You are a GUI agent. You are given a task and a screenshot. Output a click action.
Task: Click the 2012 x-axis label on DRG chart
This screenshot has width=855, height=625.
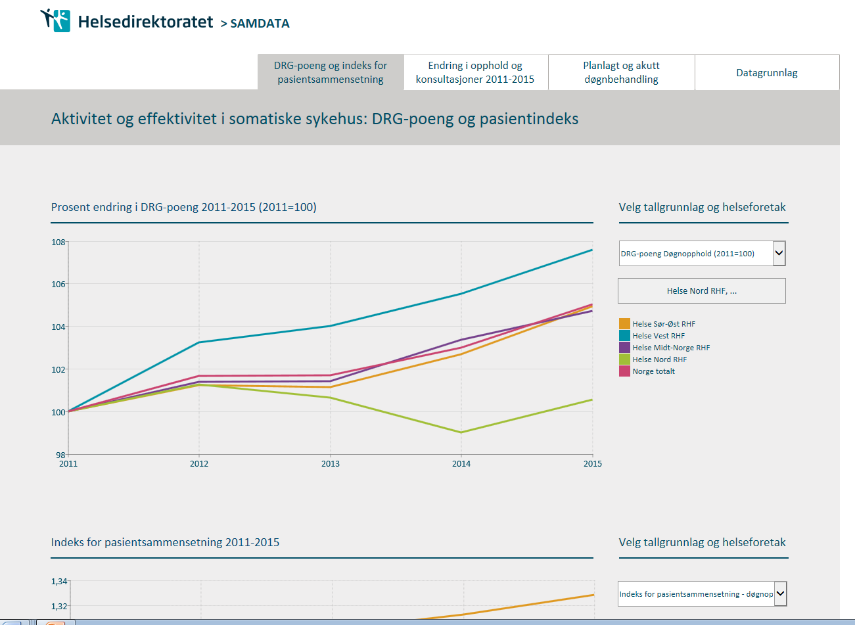(x=199, y=463)
